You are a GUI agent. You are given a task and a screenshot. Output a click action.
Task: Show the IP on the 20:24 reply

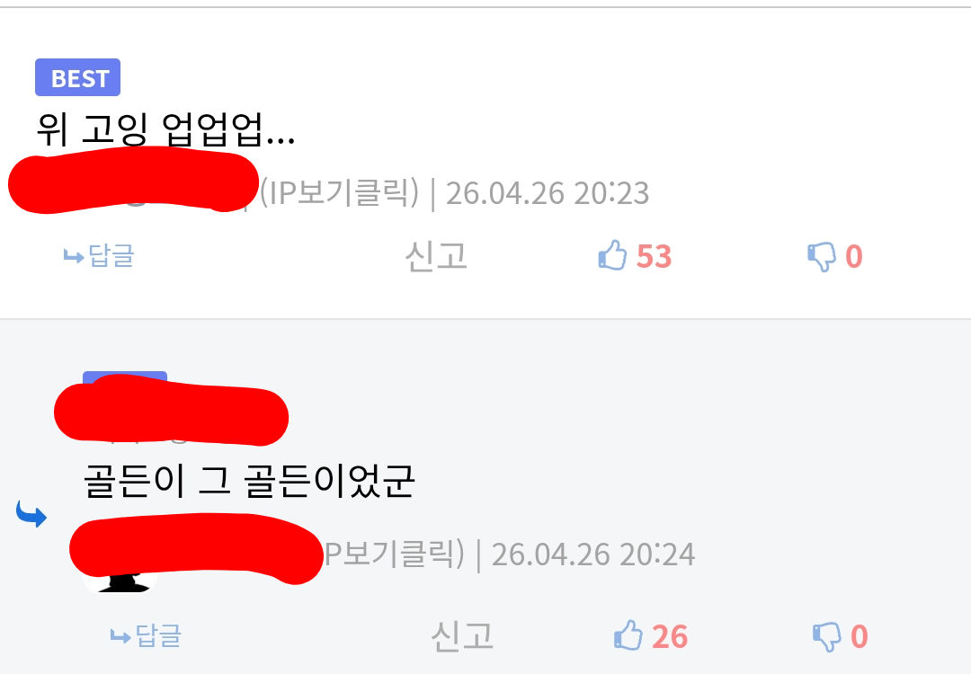pos(395,553)
